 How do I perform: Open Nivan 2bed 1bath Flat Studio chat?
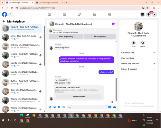pyautogui.click(x=22, y=37)
